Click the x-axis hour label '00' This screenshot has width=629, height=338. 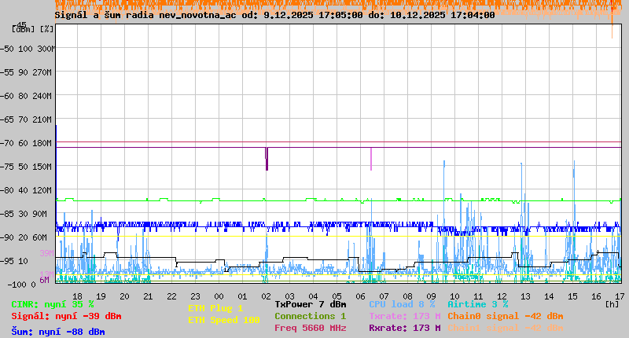(x=219, y=296)
